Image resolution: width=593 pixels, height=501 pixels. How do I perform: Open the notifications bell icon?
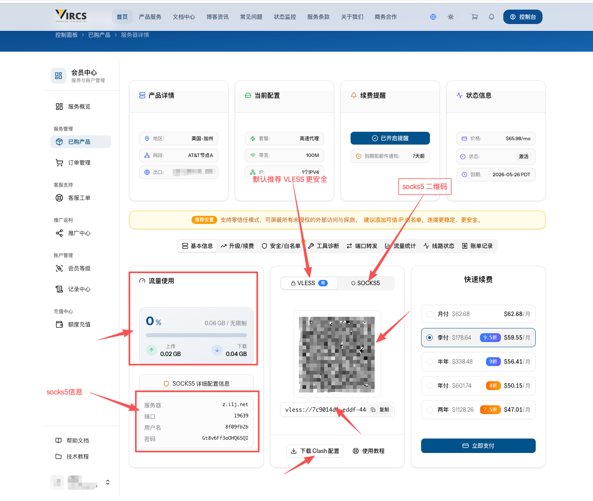point(492,17)
